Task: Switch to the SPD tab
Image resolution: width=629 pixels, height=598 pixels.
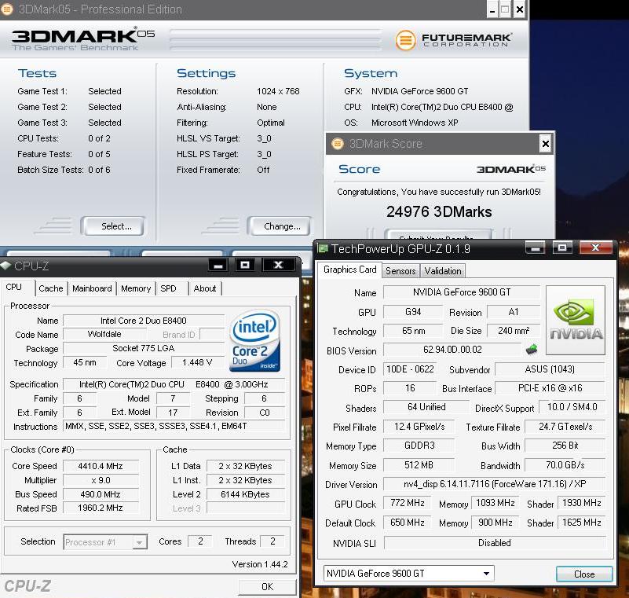Action: pyautogui.click(x=168, y=288)
